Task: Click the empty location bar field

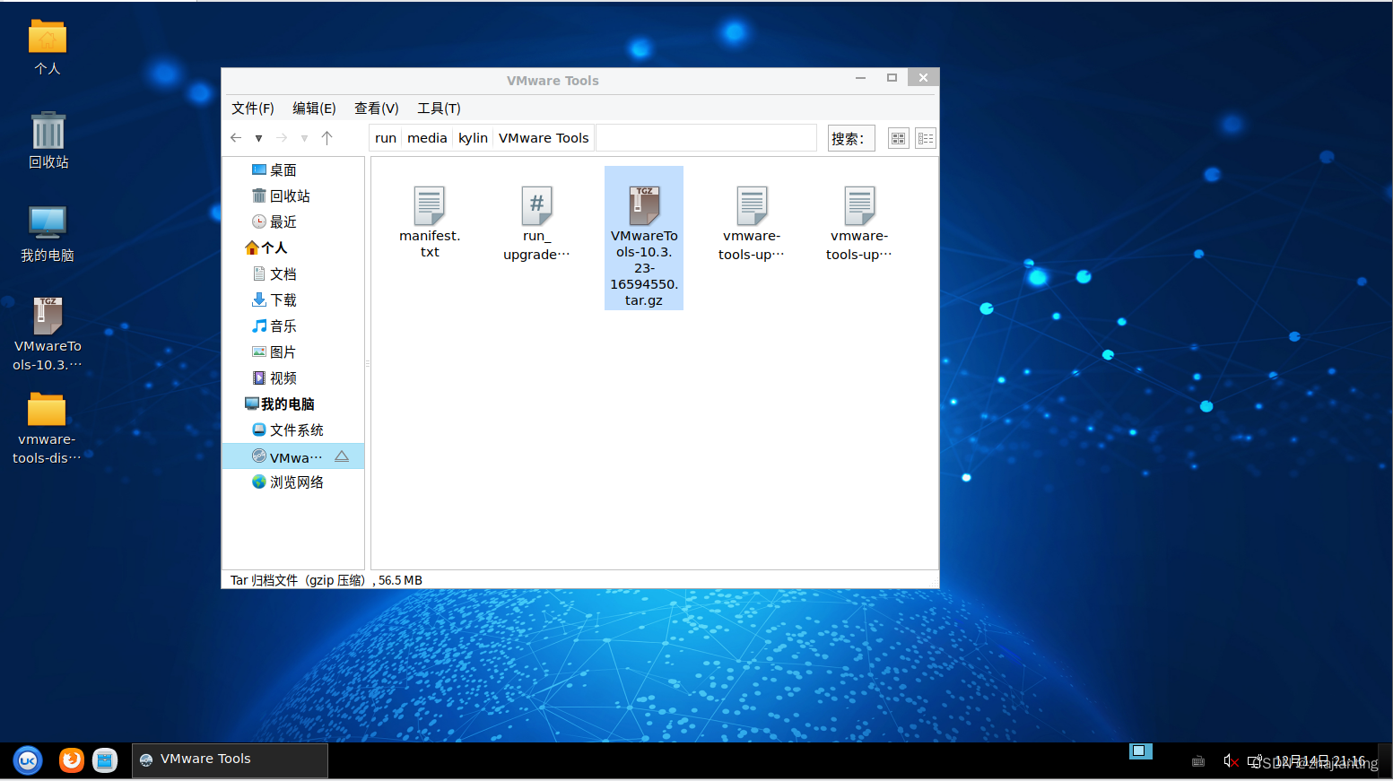Action: (x=706, y=138)
